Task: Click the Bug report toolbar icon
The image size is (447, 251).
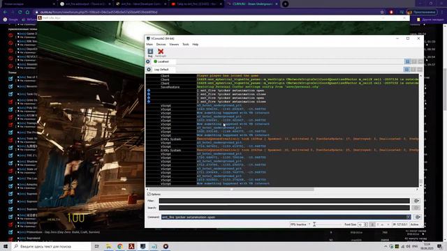Action: (150, 52)
